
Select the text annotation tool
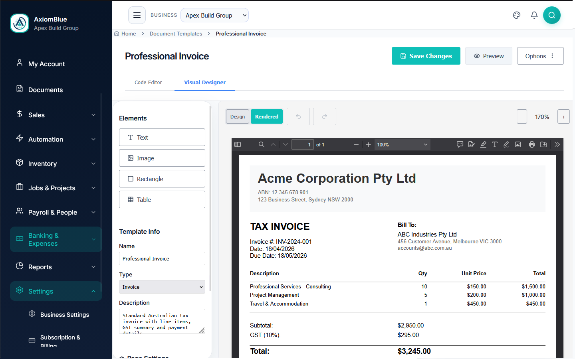click(494, 144)
